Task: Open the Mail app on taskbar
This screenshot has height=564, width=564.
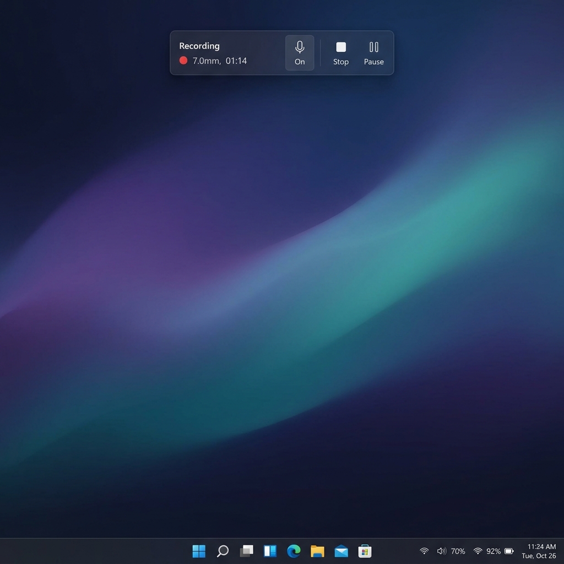Action: coord(341,551)
